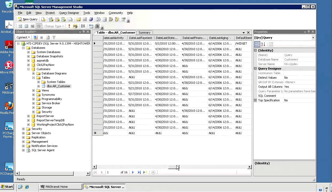Open the Tools menu

click(87, 13)
